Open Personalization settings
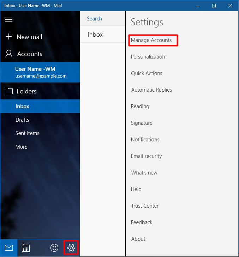The height and width of the screenshot is (257, 239). point(148,57)
